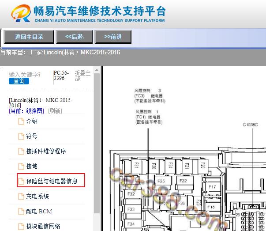Click the document icon beside 充电系统
This screenshot has height=231, width=266.
21,196
